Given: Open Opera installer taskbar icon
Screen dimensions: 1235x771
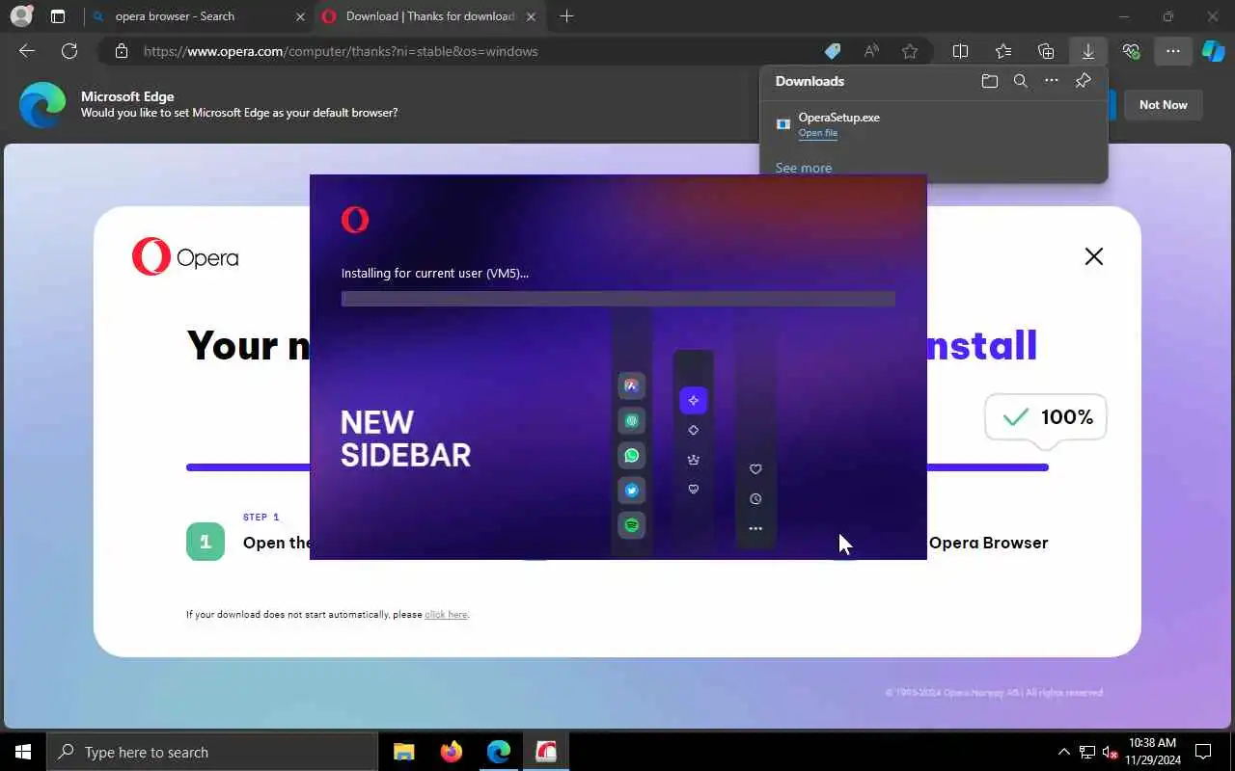Looking at the screenshot, I should point(546,752).
